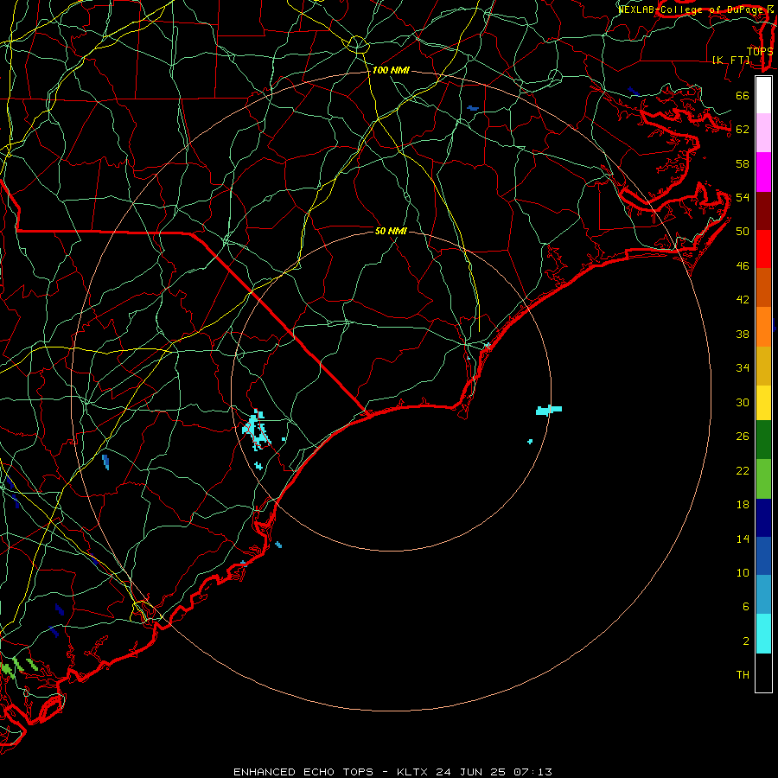Image resolution: width=778 pixels, height=778 pixels.
Task: Click legend value "30"
Action: [x=743, y=402]
